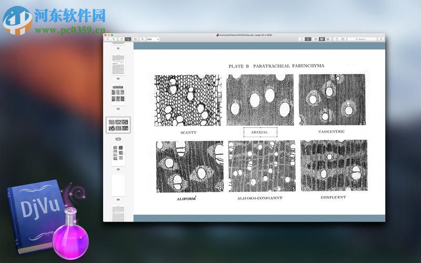Image resolution: width=421 pixels, height=263 pixels.
Task: Open page 53 thumbnail in the sidebar
Action: click(118, 95)
